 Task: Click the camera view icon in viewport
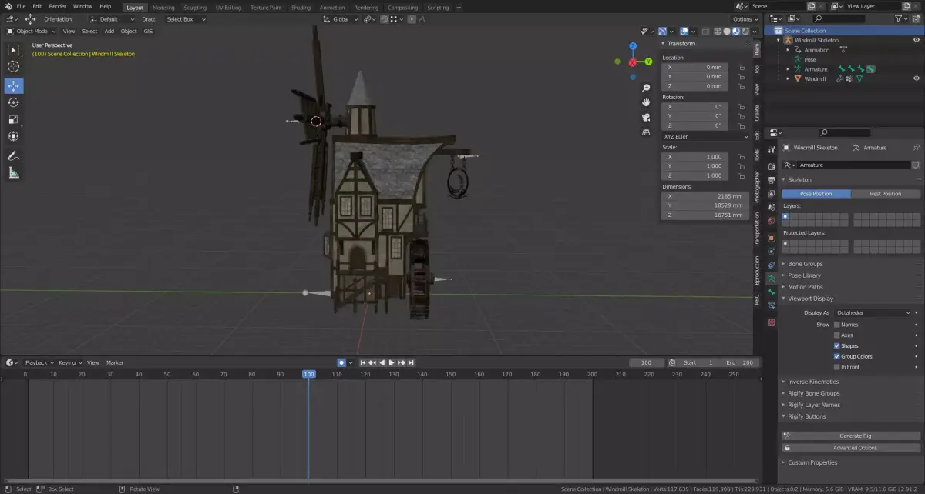click(646, 117)
